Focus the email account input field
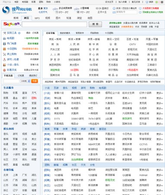Image resolution: width=165 pixels, height=195 pixels. tap(126, 12)
